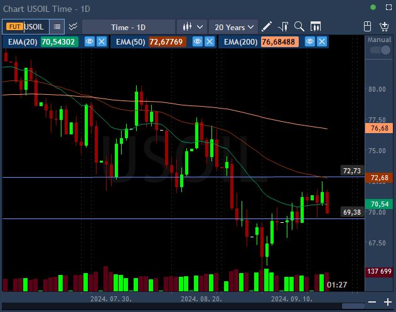396x312 pixels.
Task: Click the magnifier search icon
Action: pos(299,26)
